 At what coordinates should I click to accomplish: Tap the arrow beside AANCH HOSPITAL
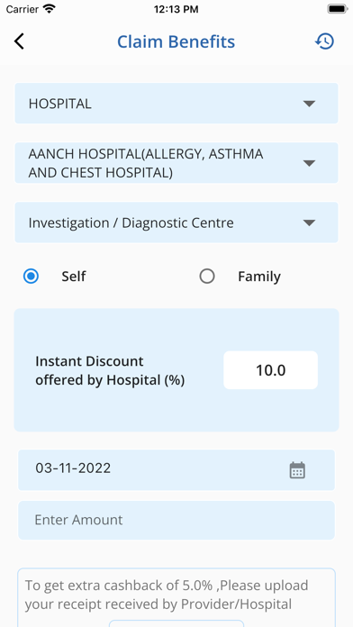pyautogui.click(x=309, y=163)
